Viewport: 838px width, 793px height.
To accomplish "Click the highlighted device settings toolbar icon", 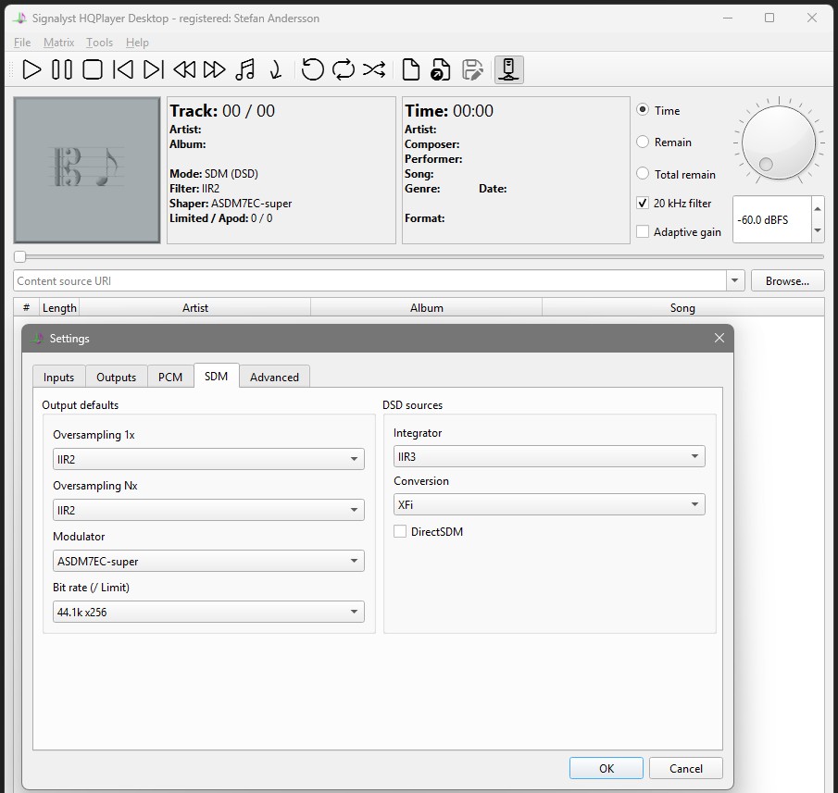I will click(x=508, y=69).
